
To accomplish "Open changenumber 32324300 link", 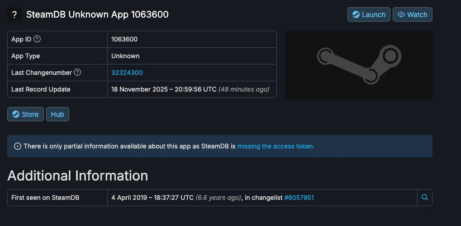I will [127, 73].
